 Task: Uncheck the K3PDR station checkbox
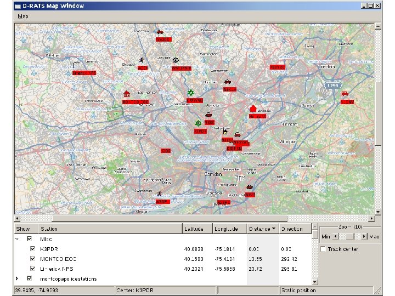32,249
